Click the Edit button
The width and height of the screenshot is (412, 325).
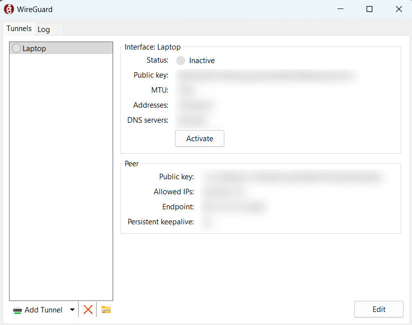click(379, 309)
